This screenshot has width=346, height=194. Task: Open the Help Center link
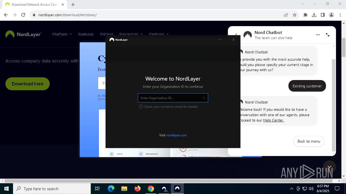pos(273,120)
